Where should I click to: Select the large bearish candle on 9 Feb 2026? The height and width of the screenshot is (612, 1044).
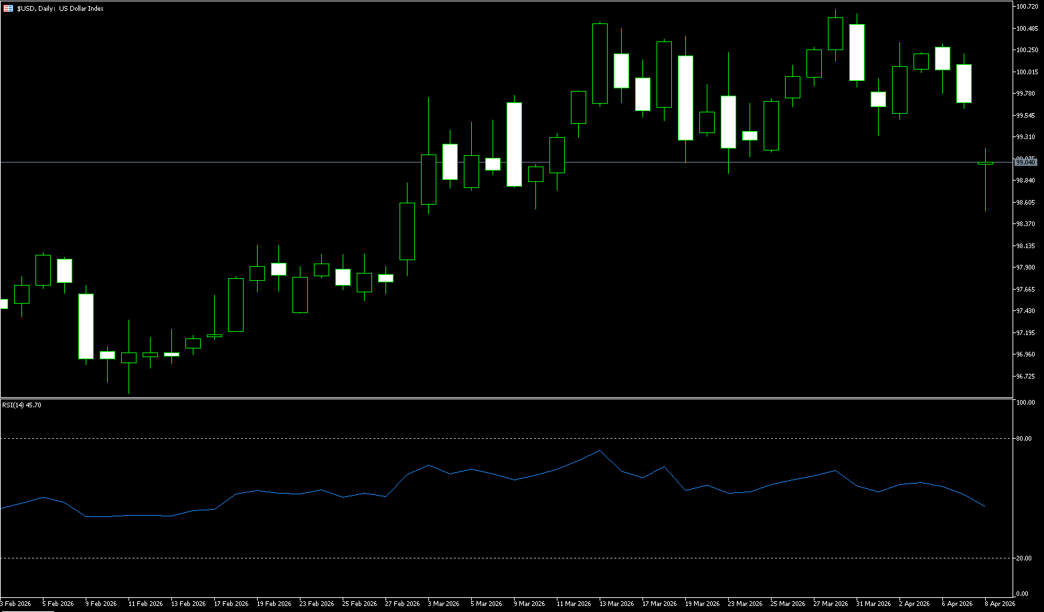(x=86, y=326)
